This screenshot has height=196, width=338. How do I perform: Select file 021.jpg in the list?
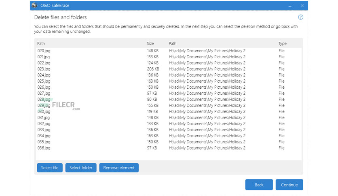coord(44,57)
